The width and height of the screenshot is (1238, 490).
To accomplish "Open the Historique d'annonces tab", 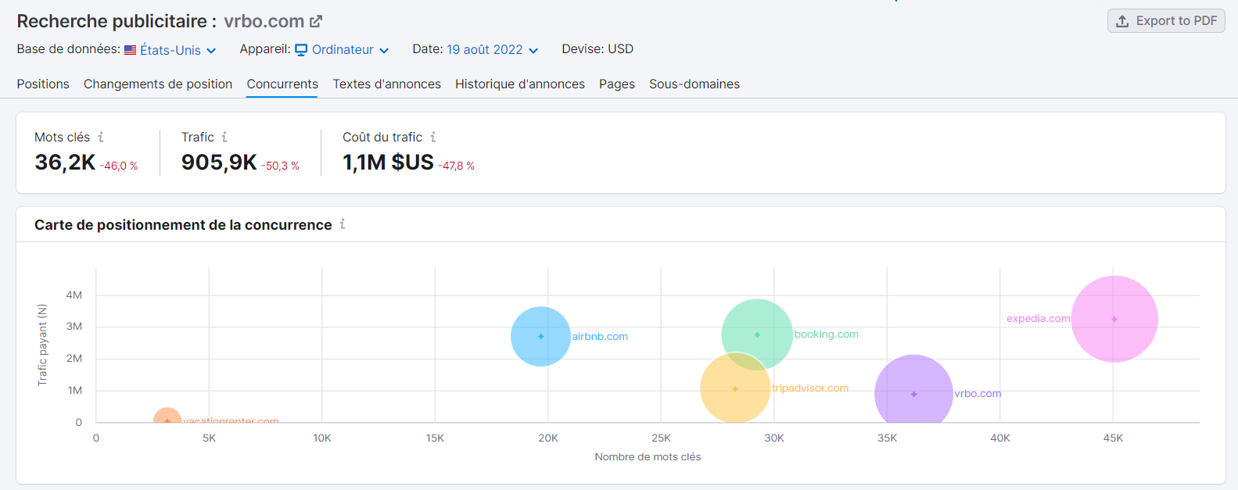I will 520,84.
